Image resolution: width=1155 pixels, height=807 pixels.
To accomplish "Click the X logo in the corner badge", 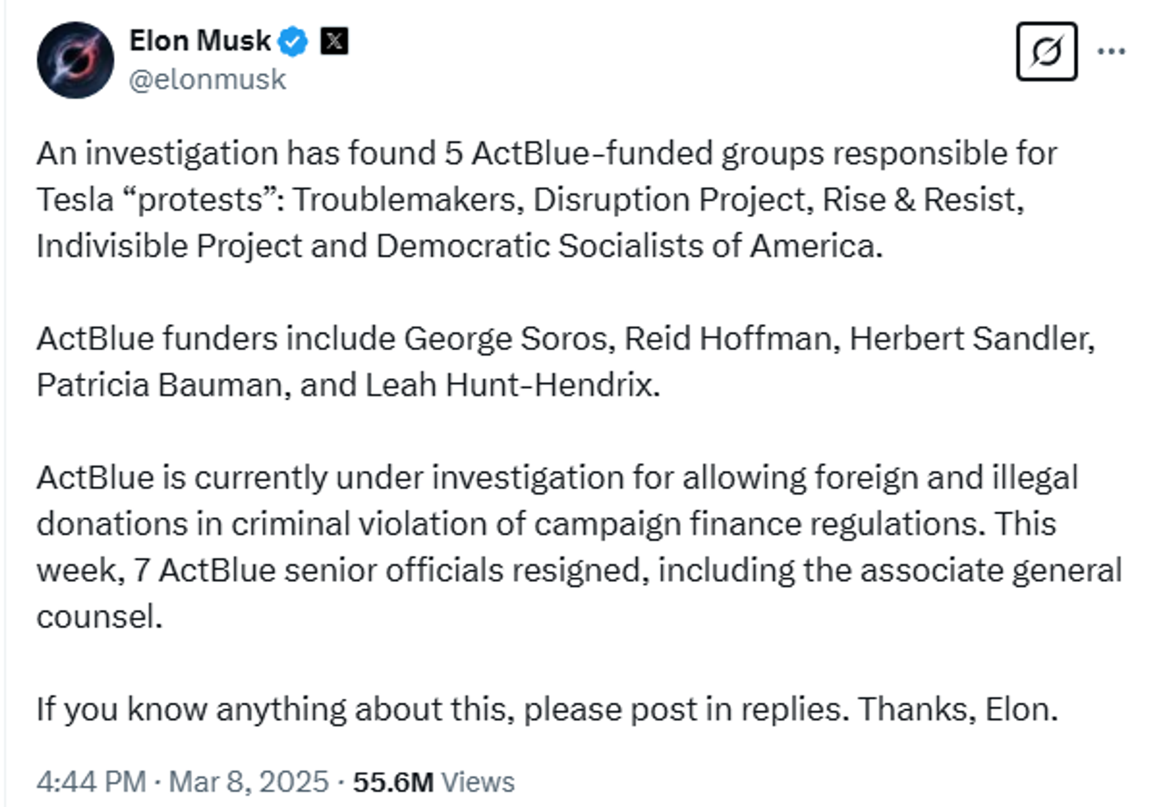I will coord(336,42).
